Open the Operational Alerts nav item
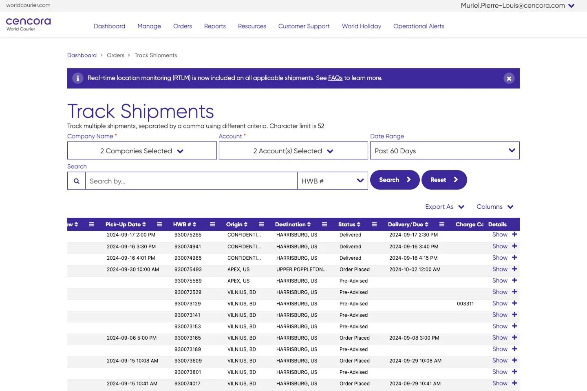Viewport: 587px width, 391px height. point(419,26)
